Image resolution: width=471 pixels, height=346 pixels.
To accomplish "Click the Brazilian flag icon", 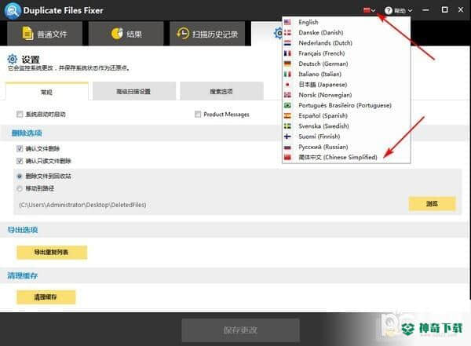I will 287,105.
